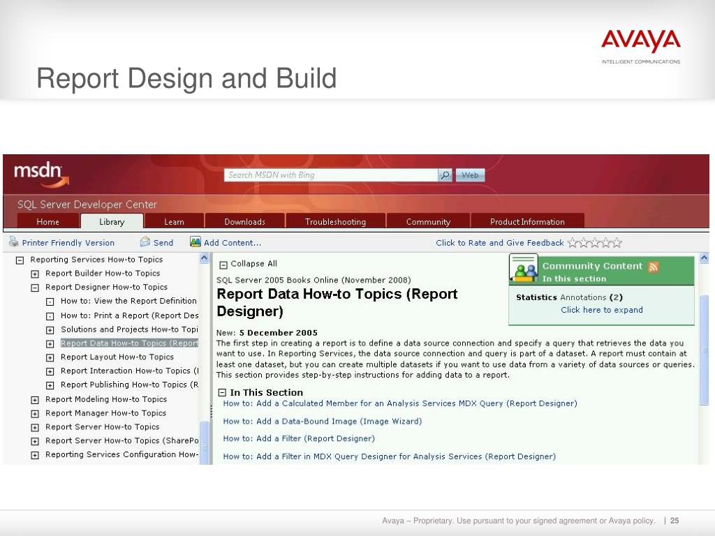Select Report Server How-to Topics (SharePoint) item
The height and width of the screenshot is (536, 715).
[121, 441]
